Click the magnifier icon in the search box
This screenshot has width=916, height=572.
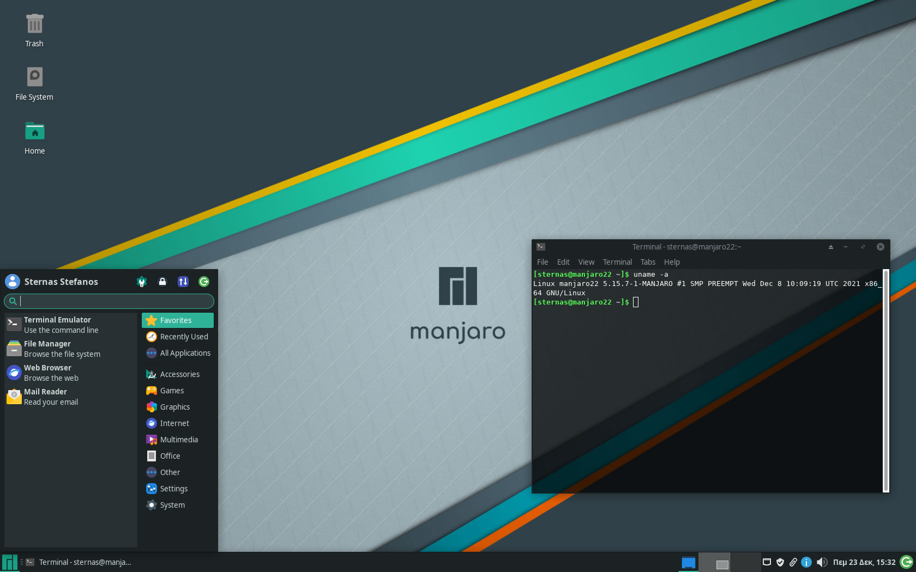(x=13, y=301)
